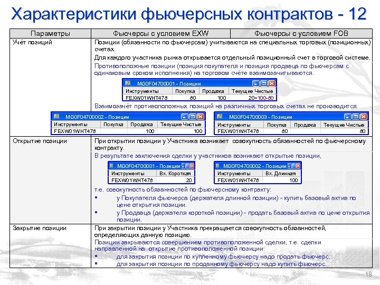Click Текущие Чистые value 80 in MG0F04700003 window
Screen dimensions: 380x285
(x=363, y=131)
